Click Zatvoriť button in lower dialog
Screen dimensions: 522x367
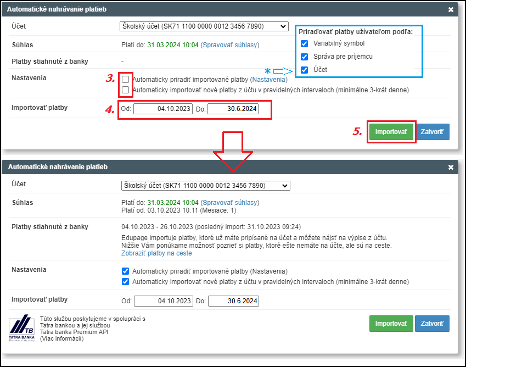click(432, 324)
